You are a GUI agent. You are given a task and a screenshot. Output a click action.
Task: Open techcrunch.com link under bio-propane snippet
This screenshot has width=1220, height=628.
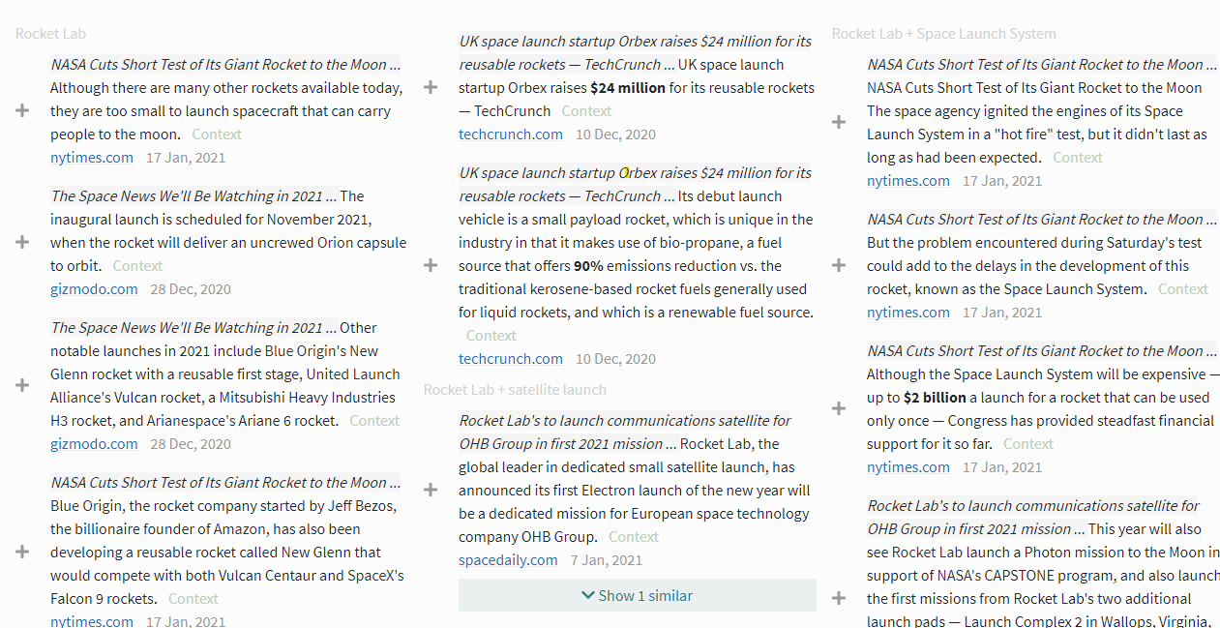pos(511,359)
